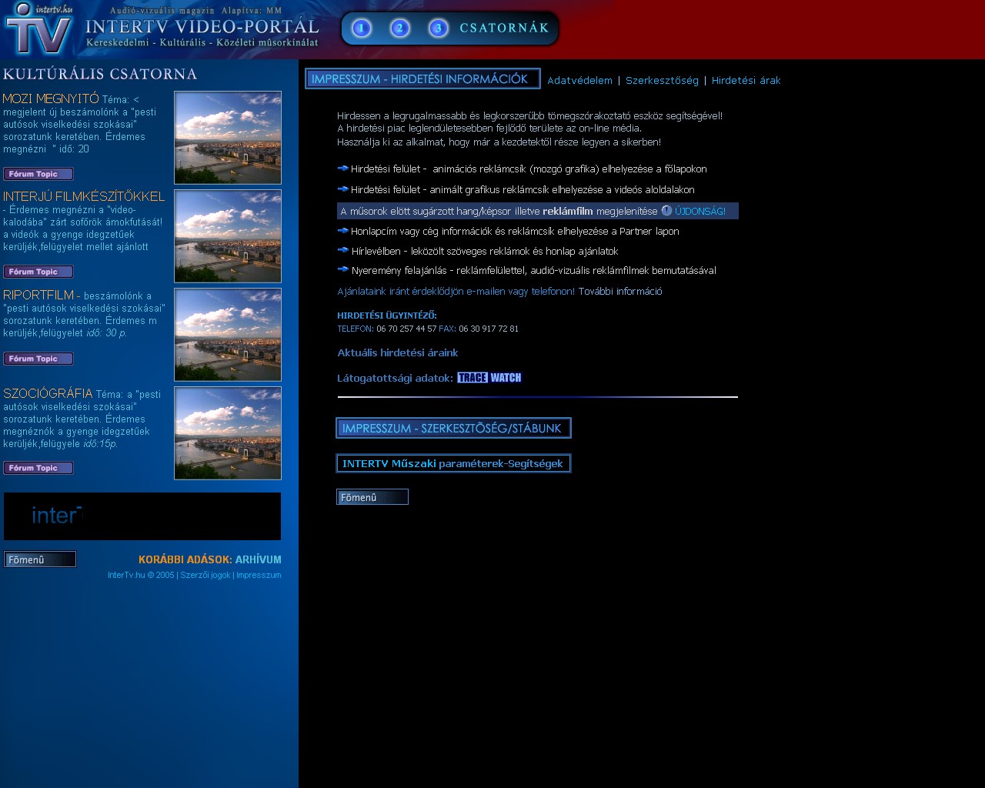Click arrow icon beside animált grafikus reklámcsík

343,189
